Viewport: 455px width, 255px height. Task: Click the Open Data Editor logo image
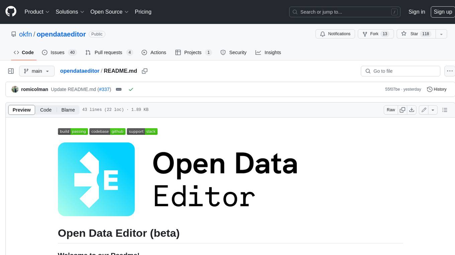tap(178, 179)
